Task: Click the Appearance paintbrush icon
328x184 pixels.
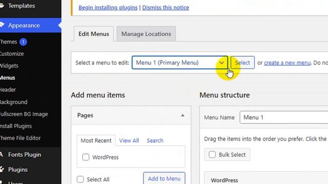Action: click(x=2, y=25)
